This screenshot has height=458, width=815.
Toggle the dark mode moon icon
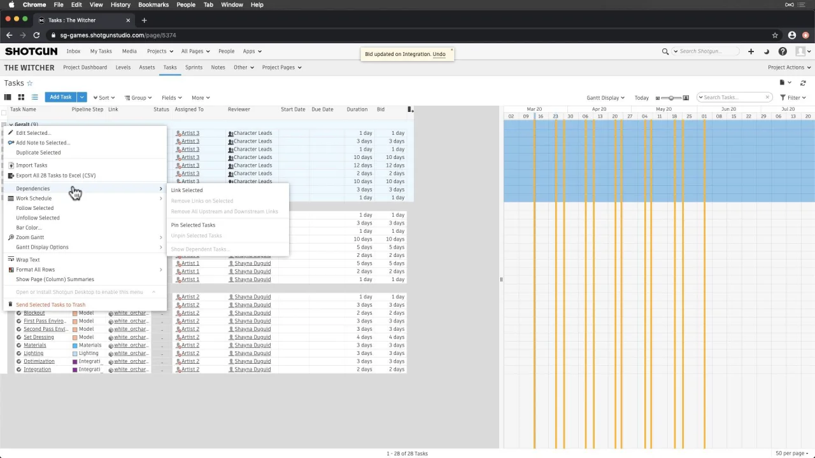click(767, 52)
